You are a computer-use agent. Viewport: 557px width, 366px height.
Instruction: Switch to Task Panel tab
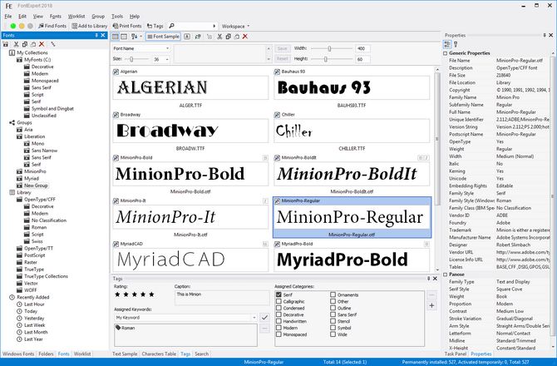(x=456, y=354)
